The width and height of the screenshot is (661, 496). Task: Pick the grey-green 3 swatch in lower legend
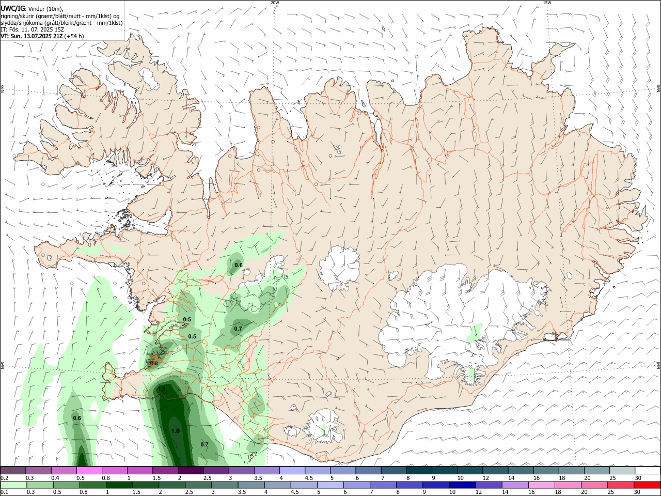(x=224, y=485)
